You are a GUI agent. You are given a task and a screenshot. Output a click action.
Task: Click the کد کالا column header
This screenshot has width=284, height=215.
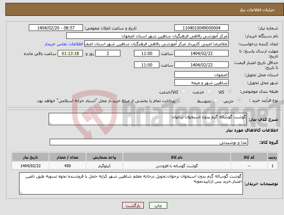pos(249,157)
